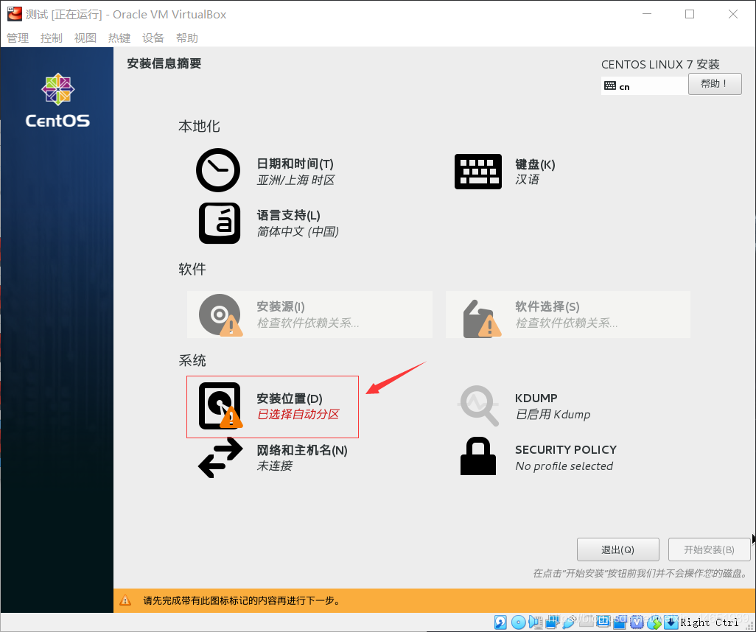Viewport: 756px width, 632px height.
Task: Open the keyboard layout icon (键盘)
Action: coord(477,172)
